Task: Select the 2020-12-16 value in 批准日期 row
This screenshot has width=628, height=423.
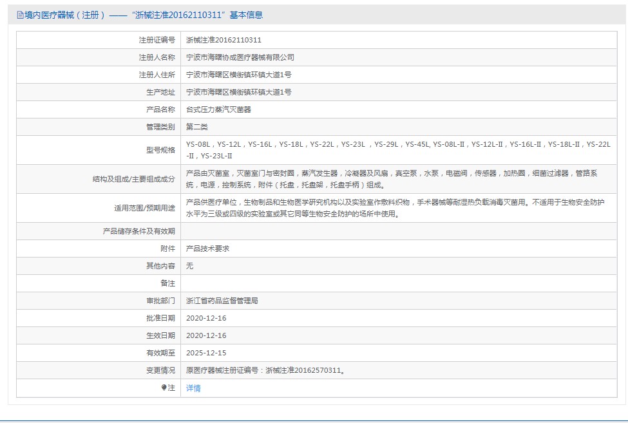Action: click(x=206, y=318)
